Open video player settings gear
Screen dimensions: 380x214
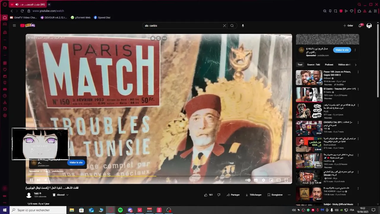point(263,180)
